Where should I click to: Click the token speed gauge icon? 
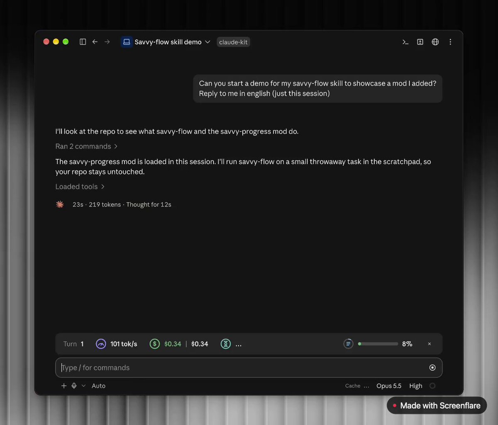pos(101,344)
